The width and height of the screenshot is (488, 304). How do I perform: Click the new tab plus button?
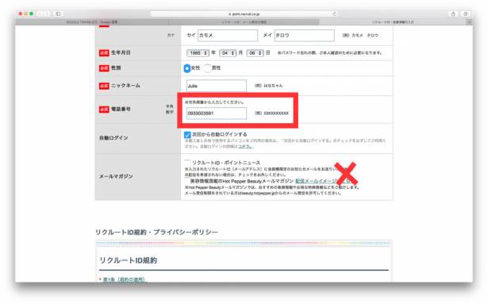point(470,22)
